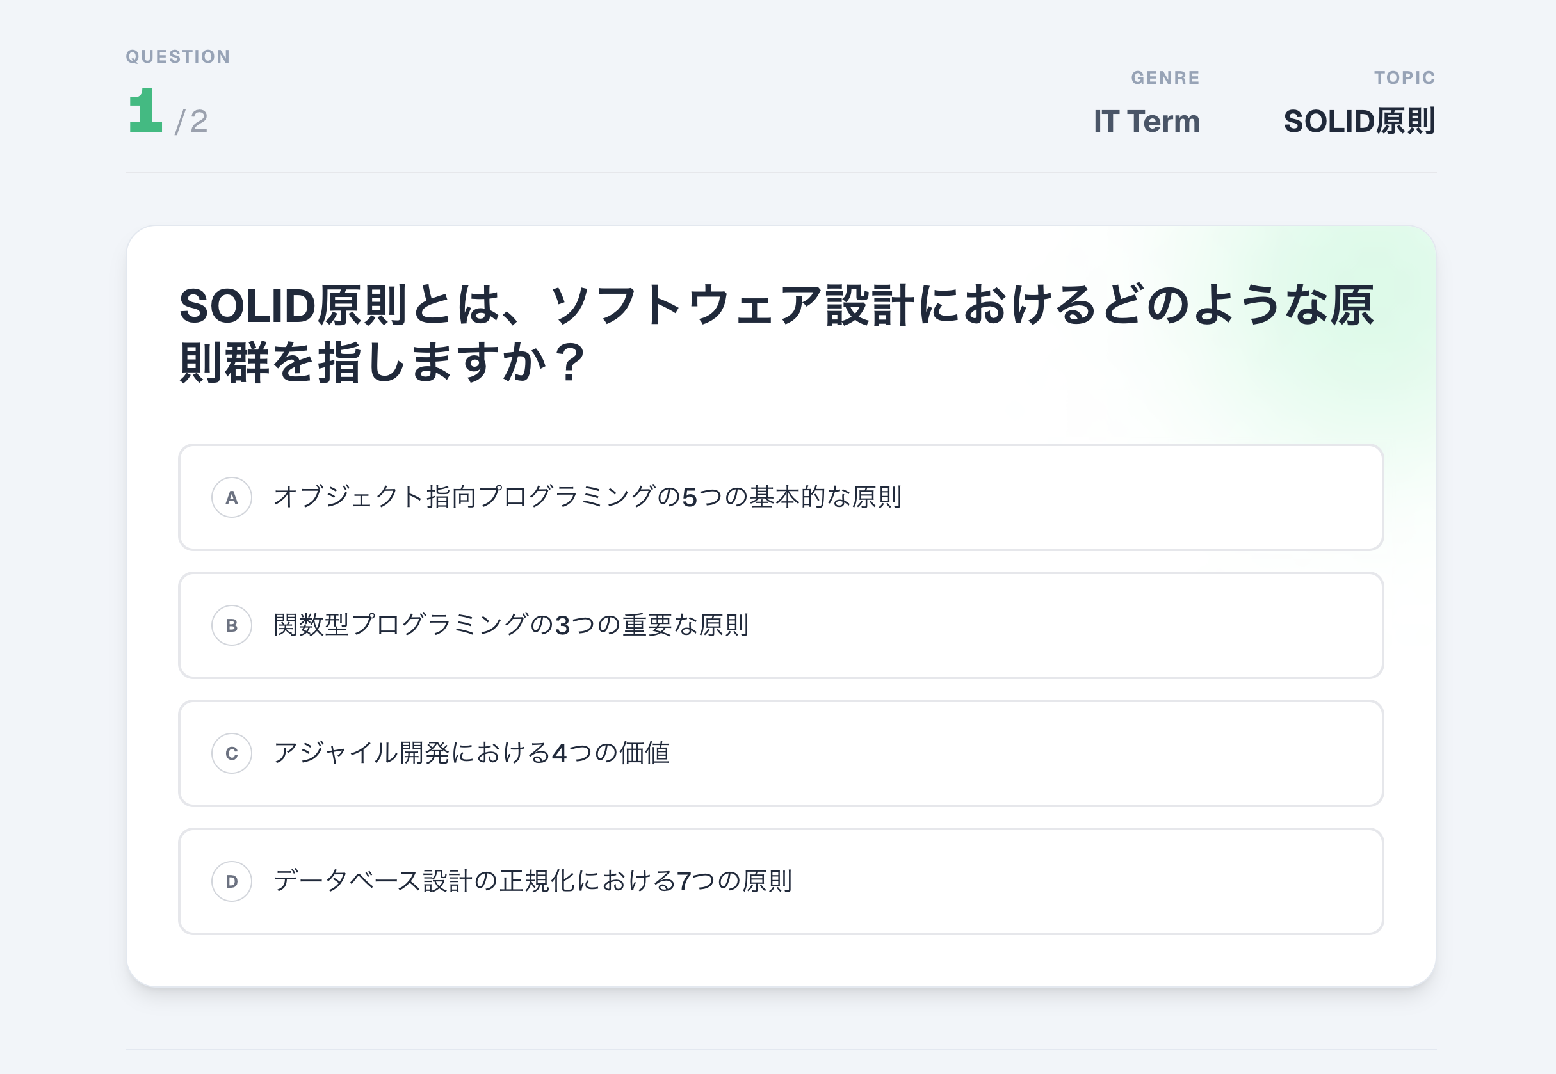Choose answer アジャイル開発における4つの価値

(x=471, y=753)
